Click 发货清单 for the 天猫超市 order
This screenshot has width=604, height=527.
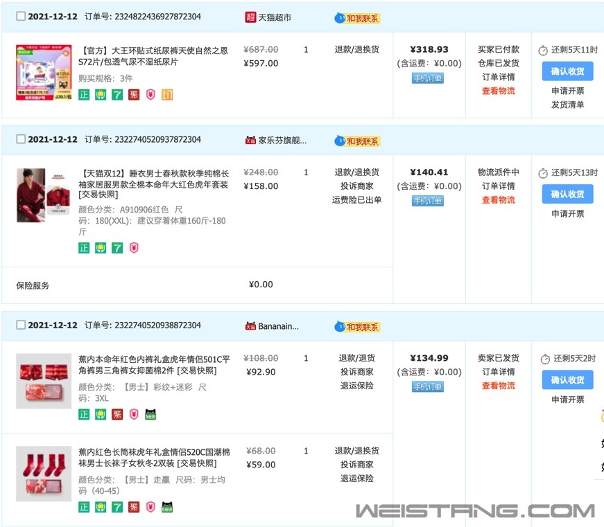pos(567,105)
